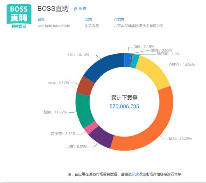Viewport: 206px width, 183px height.
Task: Click the vivo: 6.17% chart label
Action: tap(58, 82)
